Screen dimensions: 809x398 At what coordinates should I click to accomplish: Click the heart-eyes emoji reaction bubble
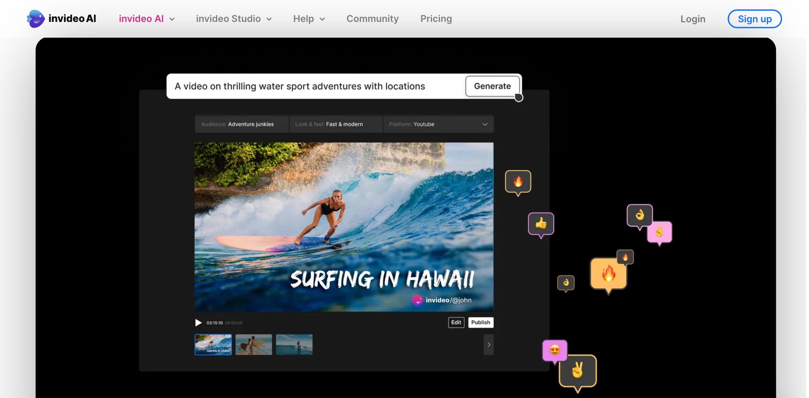pos(555,350)
